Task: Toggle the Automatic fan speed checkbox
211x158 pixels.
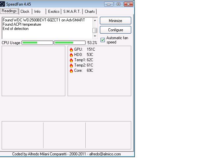Action: click(x=103, y=40)
